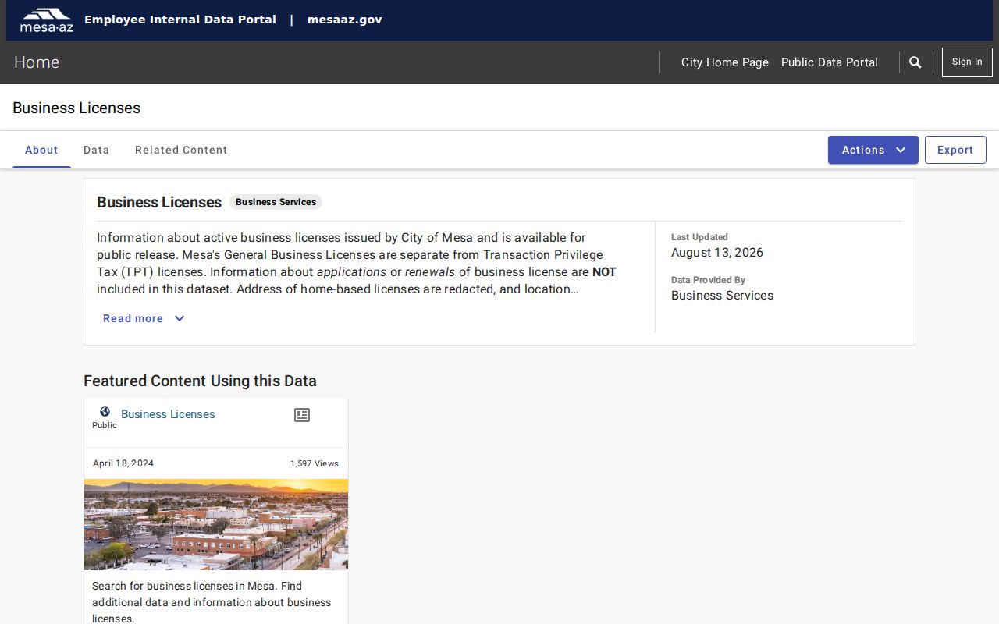Open the Public Data Portal link
Viewport: 999px width, 624px height.
pos(830,62)
